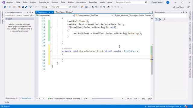Click Adicionar ao Controle do Código-Fonte
Image resolution: width=193 pixels, height=108 pixels.
[x=163, y=106]
